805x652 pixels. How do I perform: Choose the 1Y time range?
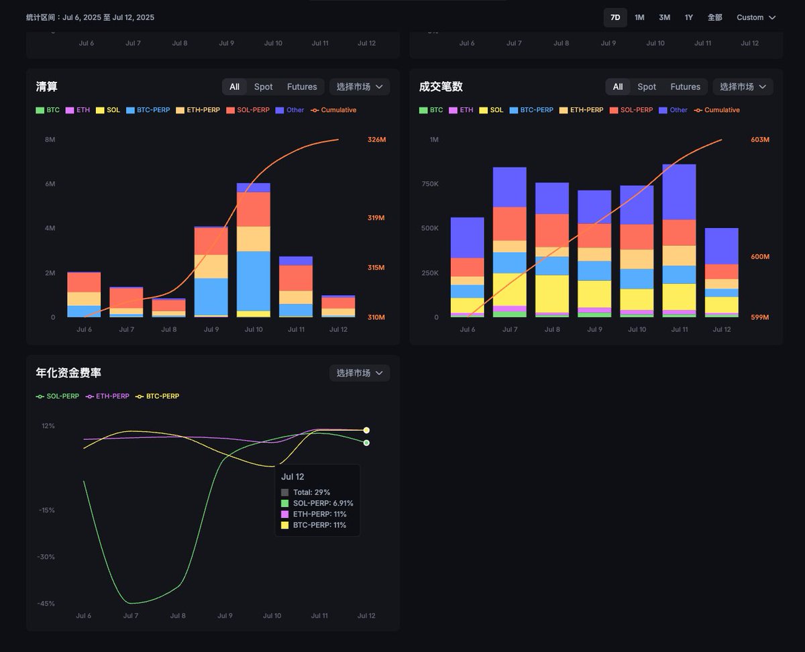point(689,17)
